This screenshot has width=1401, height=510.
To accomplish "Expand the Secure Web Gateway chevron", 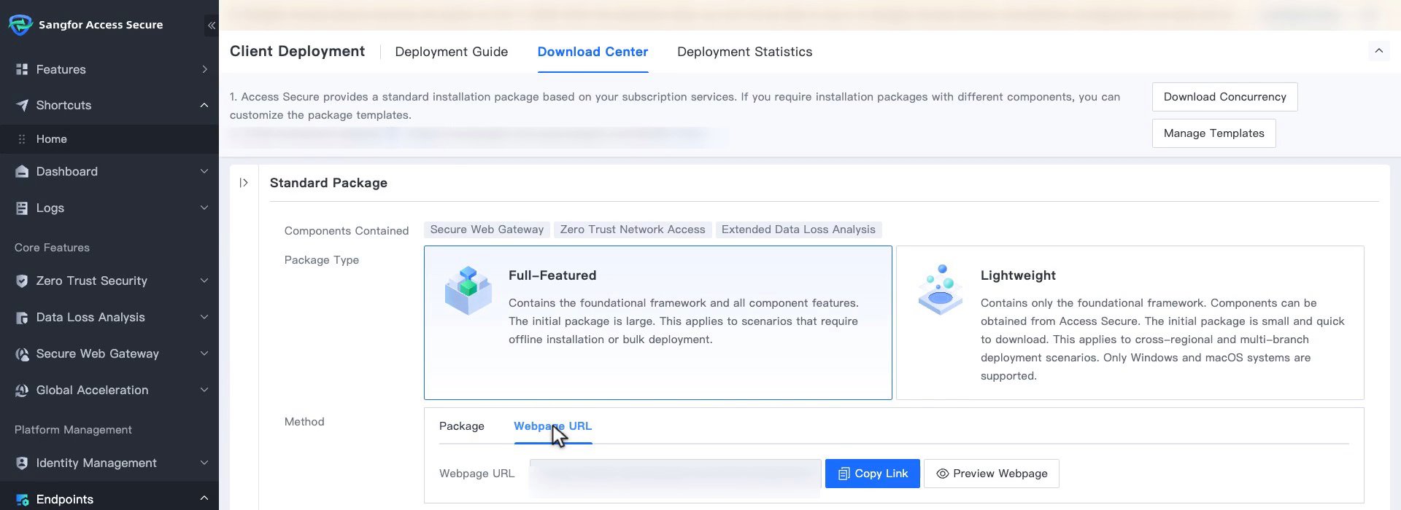I will coord(204,353).
